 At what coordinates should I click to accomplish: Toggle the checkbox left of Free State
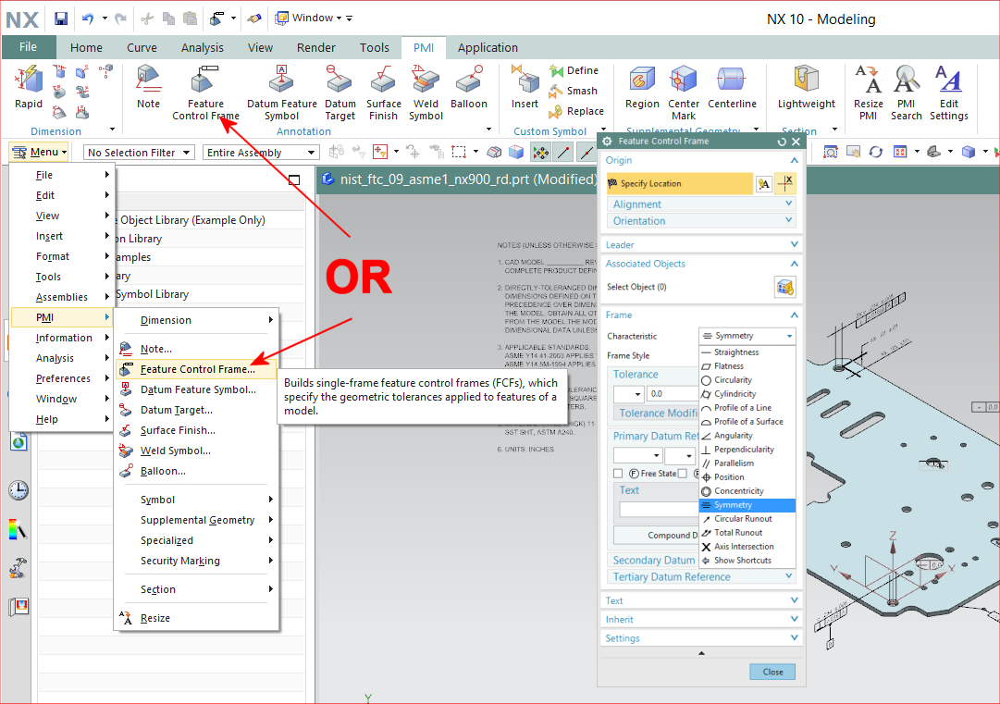tap(617, 473)
